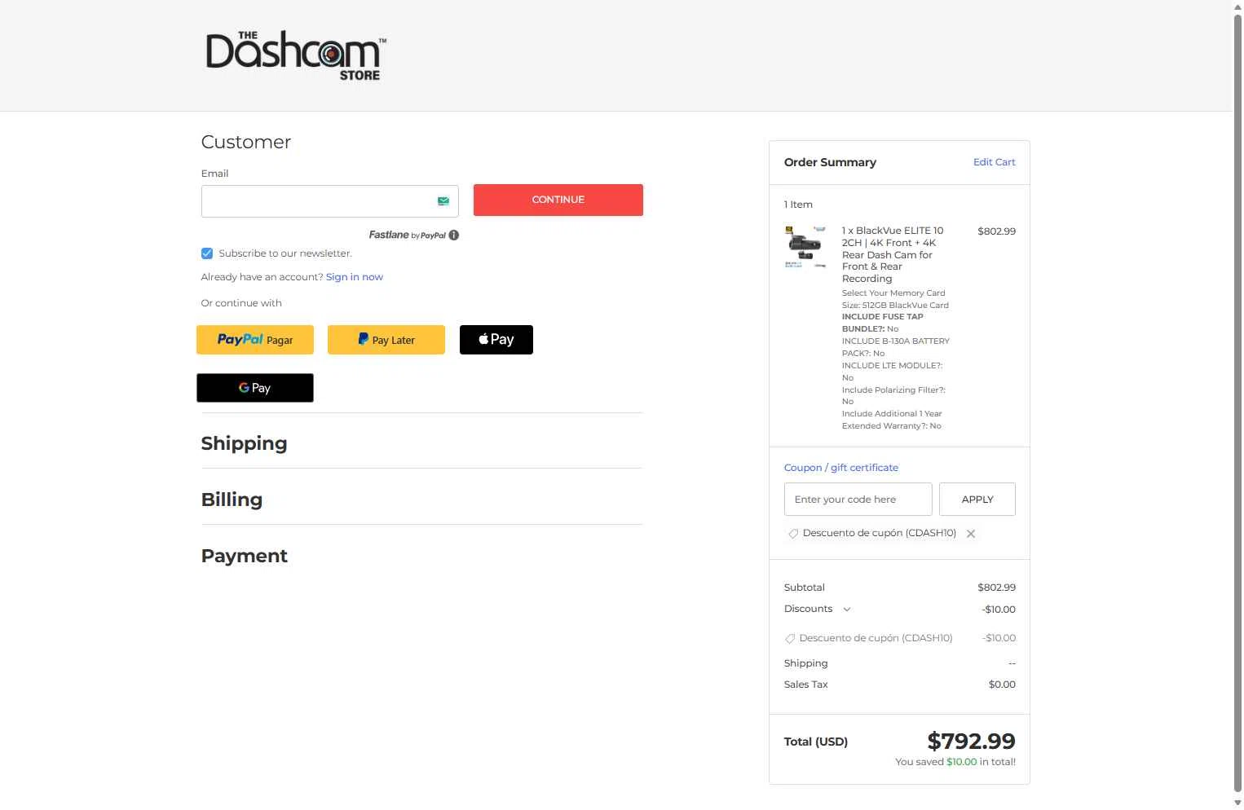Viewport: 1244px width, 810px height.
Task: Click the Sales Tax $0.00 value
Action: tap(1002, 685)
